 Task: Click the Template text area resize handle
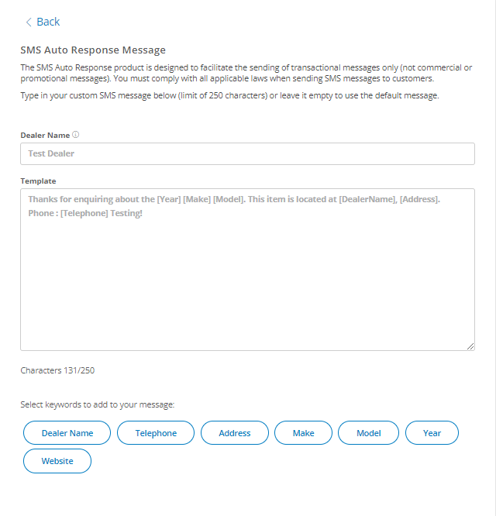coord(470,346)
